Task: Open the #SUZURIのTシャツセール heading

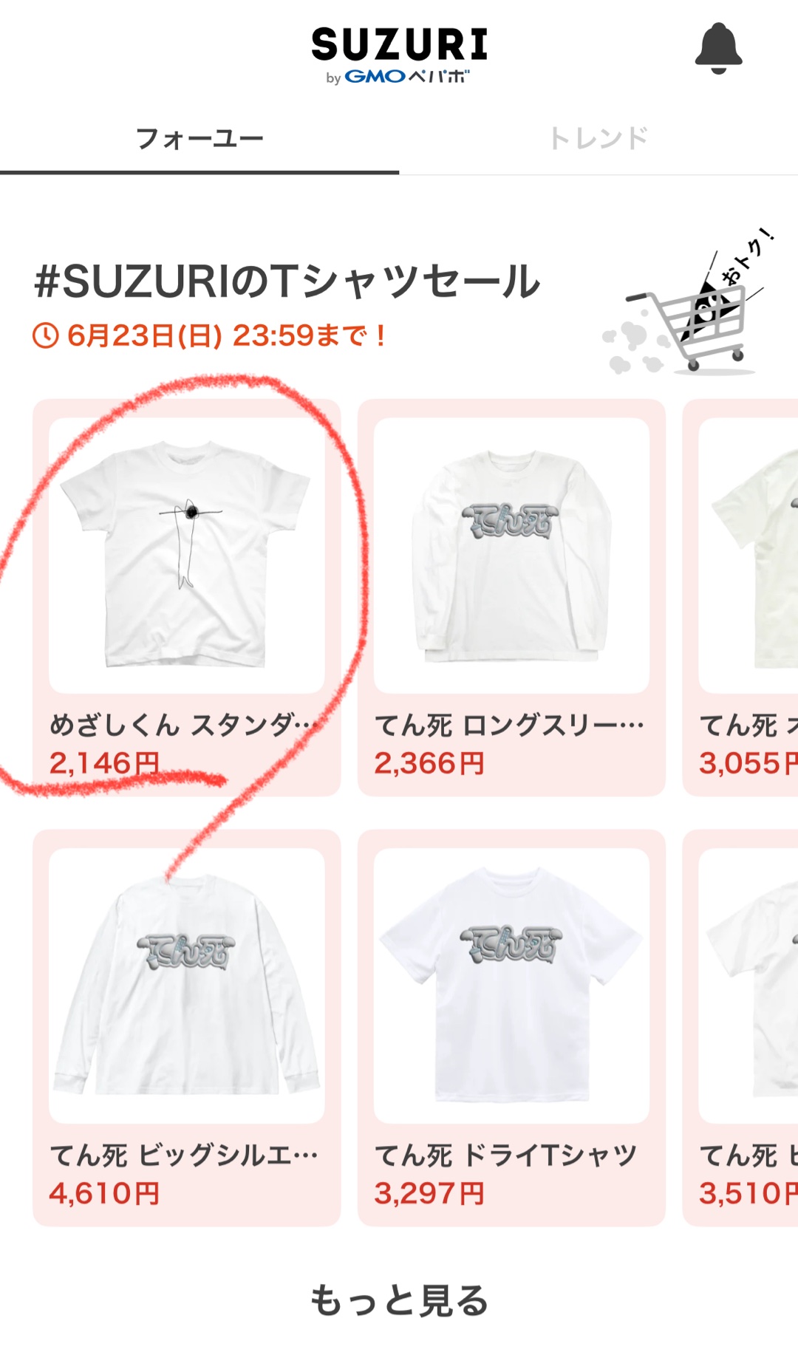Action: coord(287,281)
